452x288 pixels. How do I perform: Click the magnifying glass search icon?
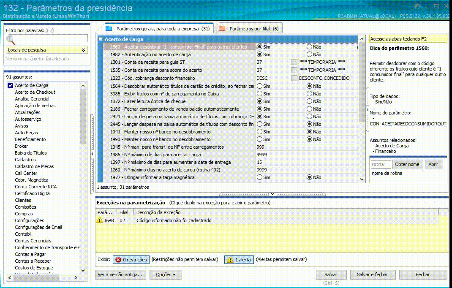pyautogui.click(x=11, y=40)
